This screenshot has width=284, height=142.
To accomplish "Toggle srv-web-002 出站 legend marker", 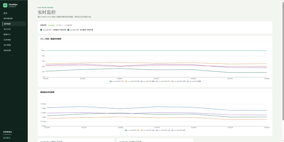I will [x=173, y=130].
